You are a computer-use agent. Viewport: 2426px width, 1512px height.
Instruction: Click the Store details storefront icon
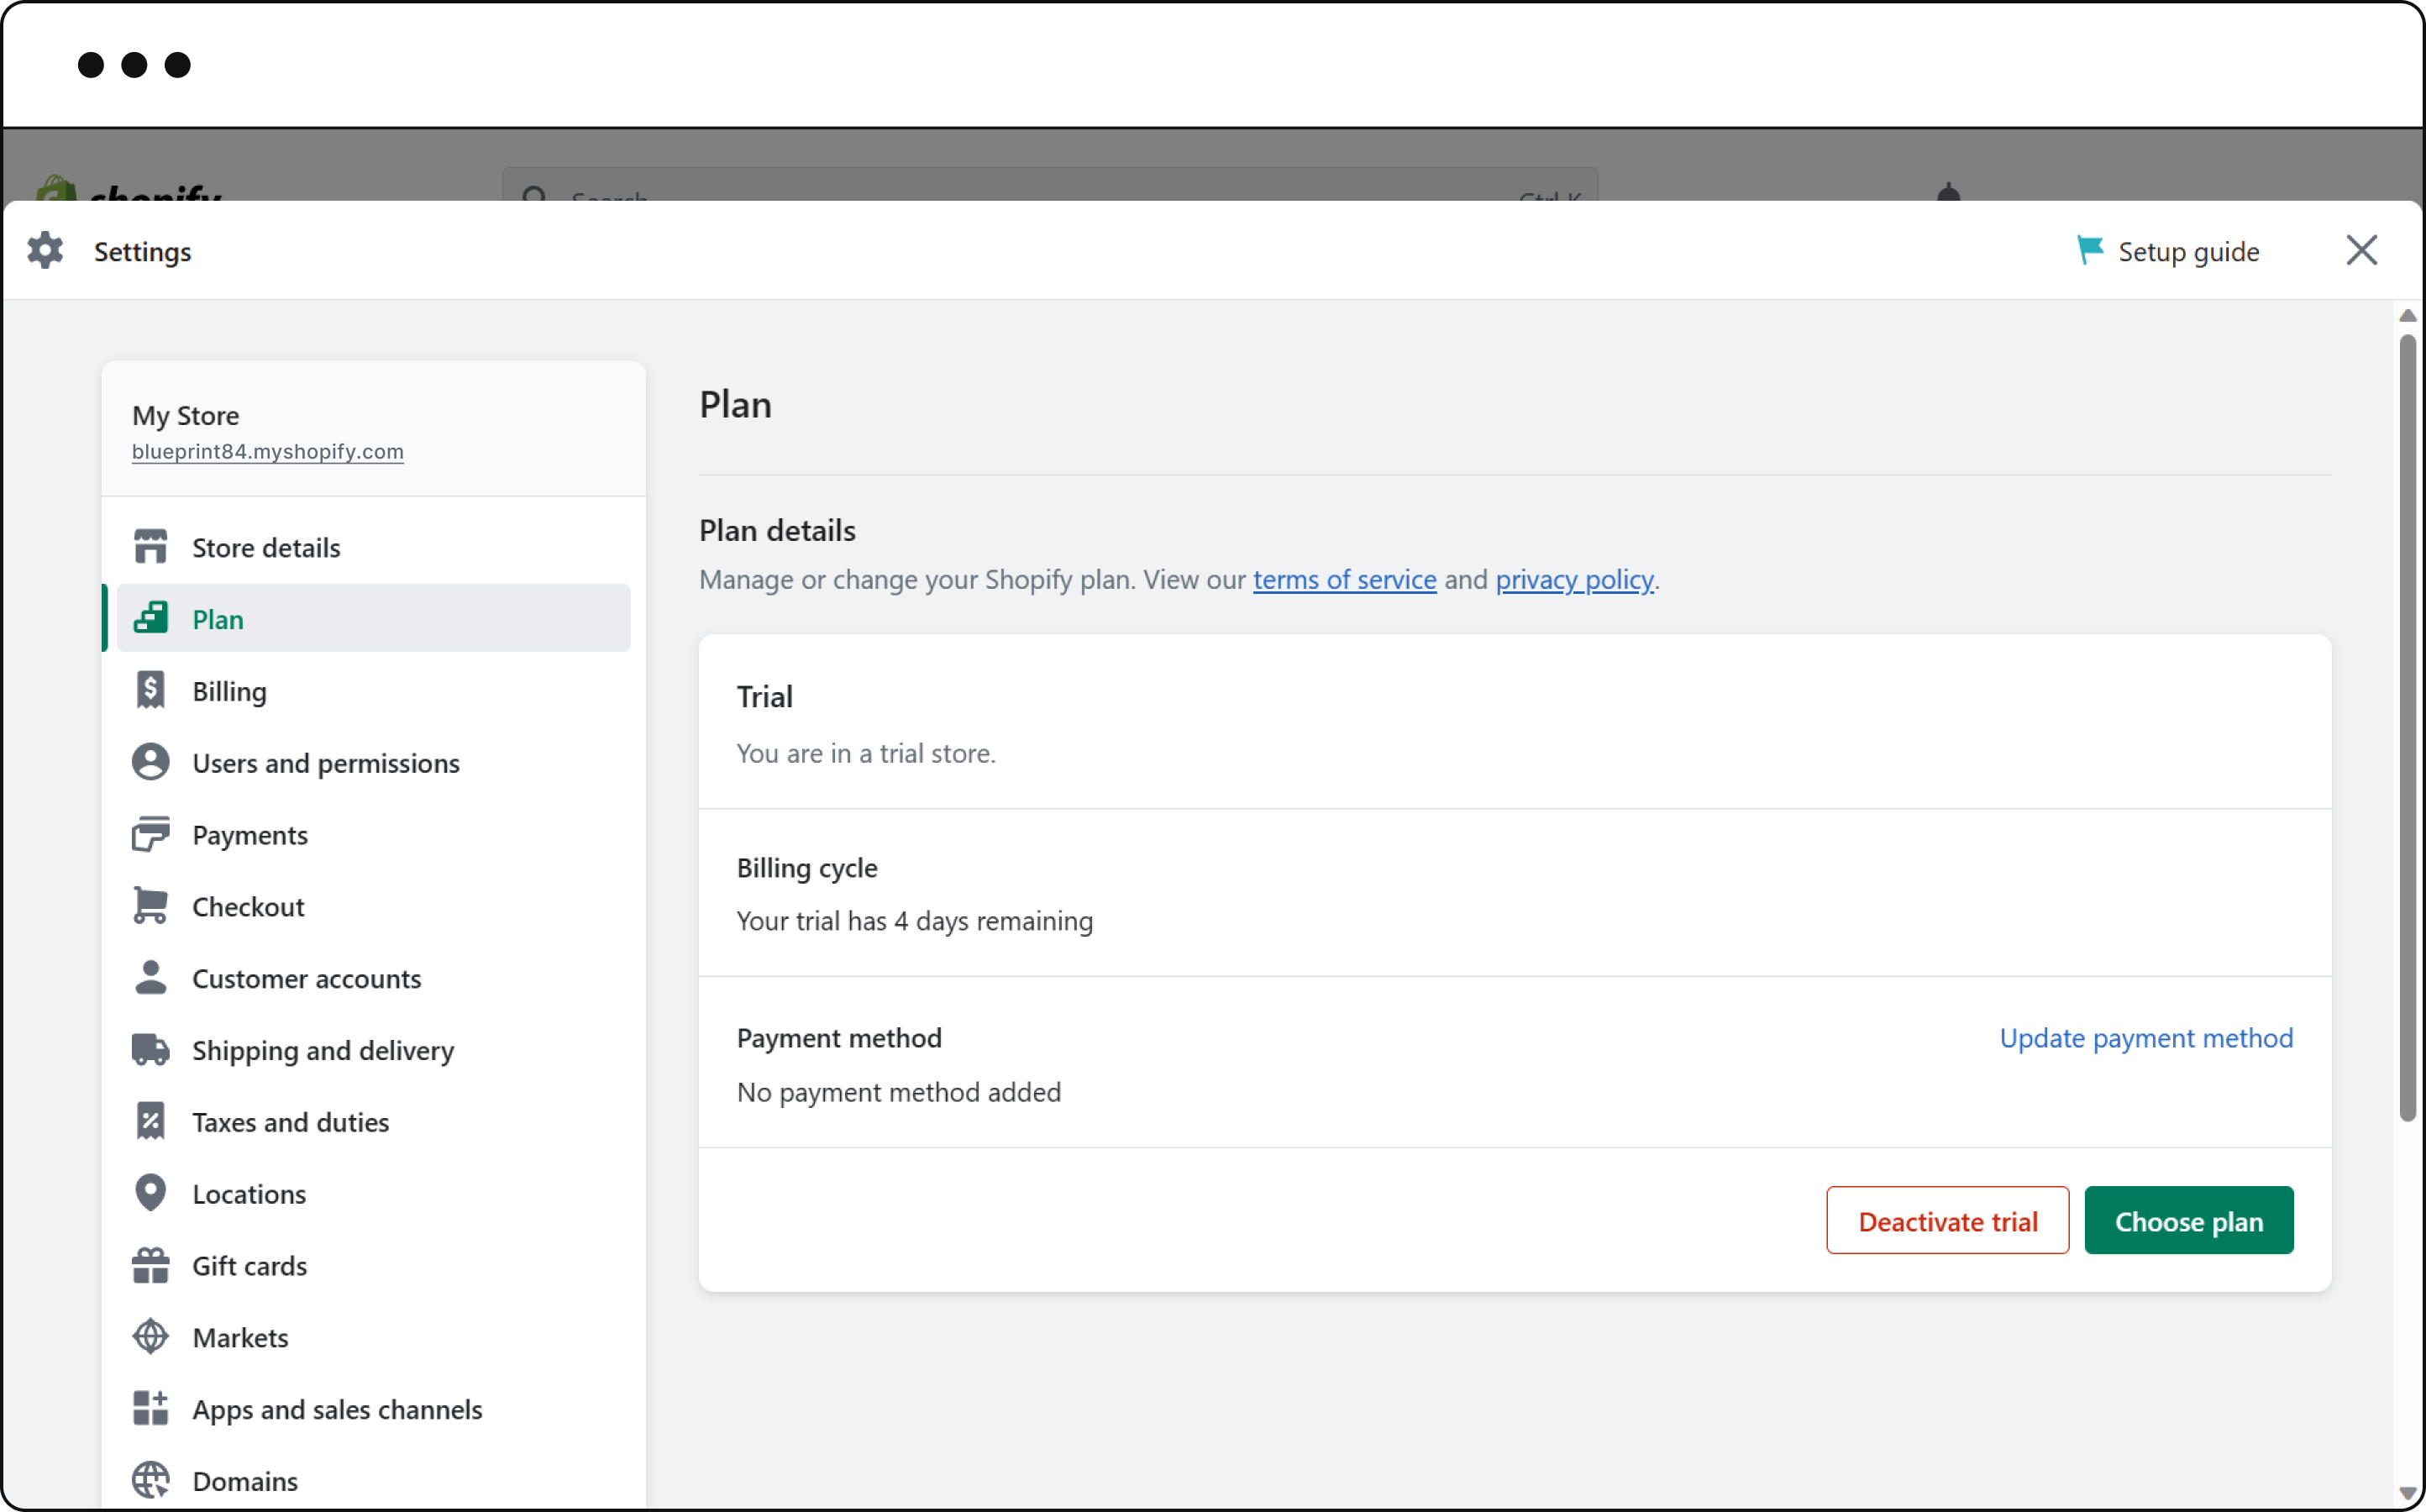150,547
